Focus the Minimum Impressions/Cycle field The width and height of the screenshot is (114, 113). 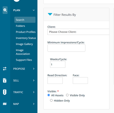[66, 48]
